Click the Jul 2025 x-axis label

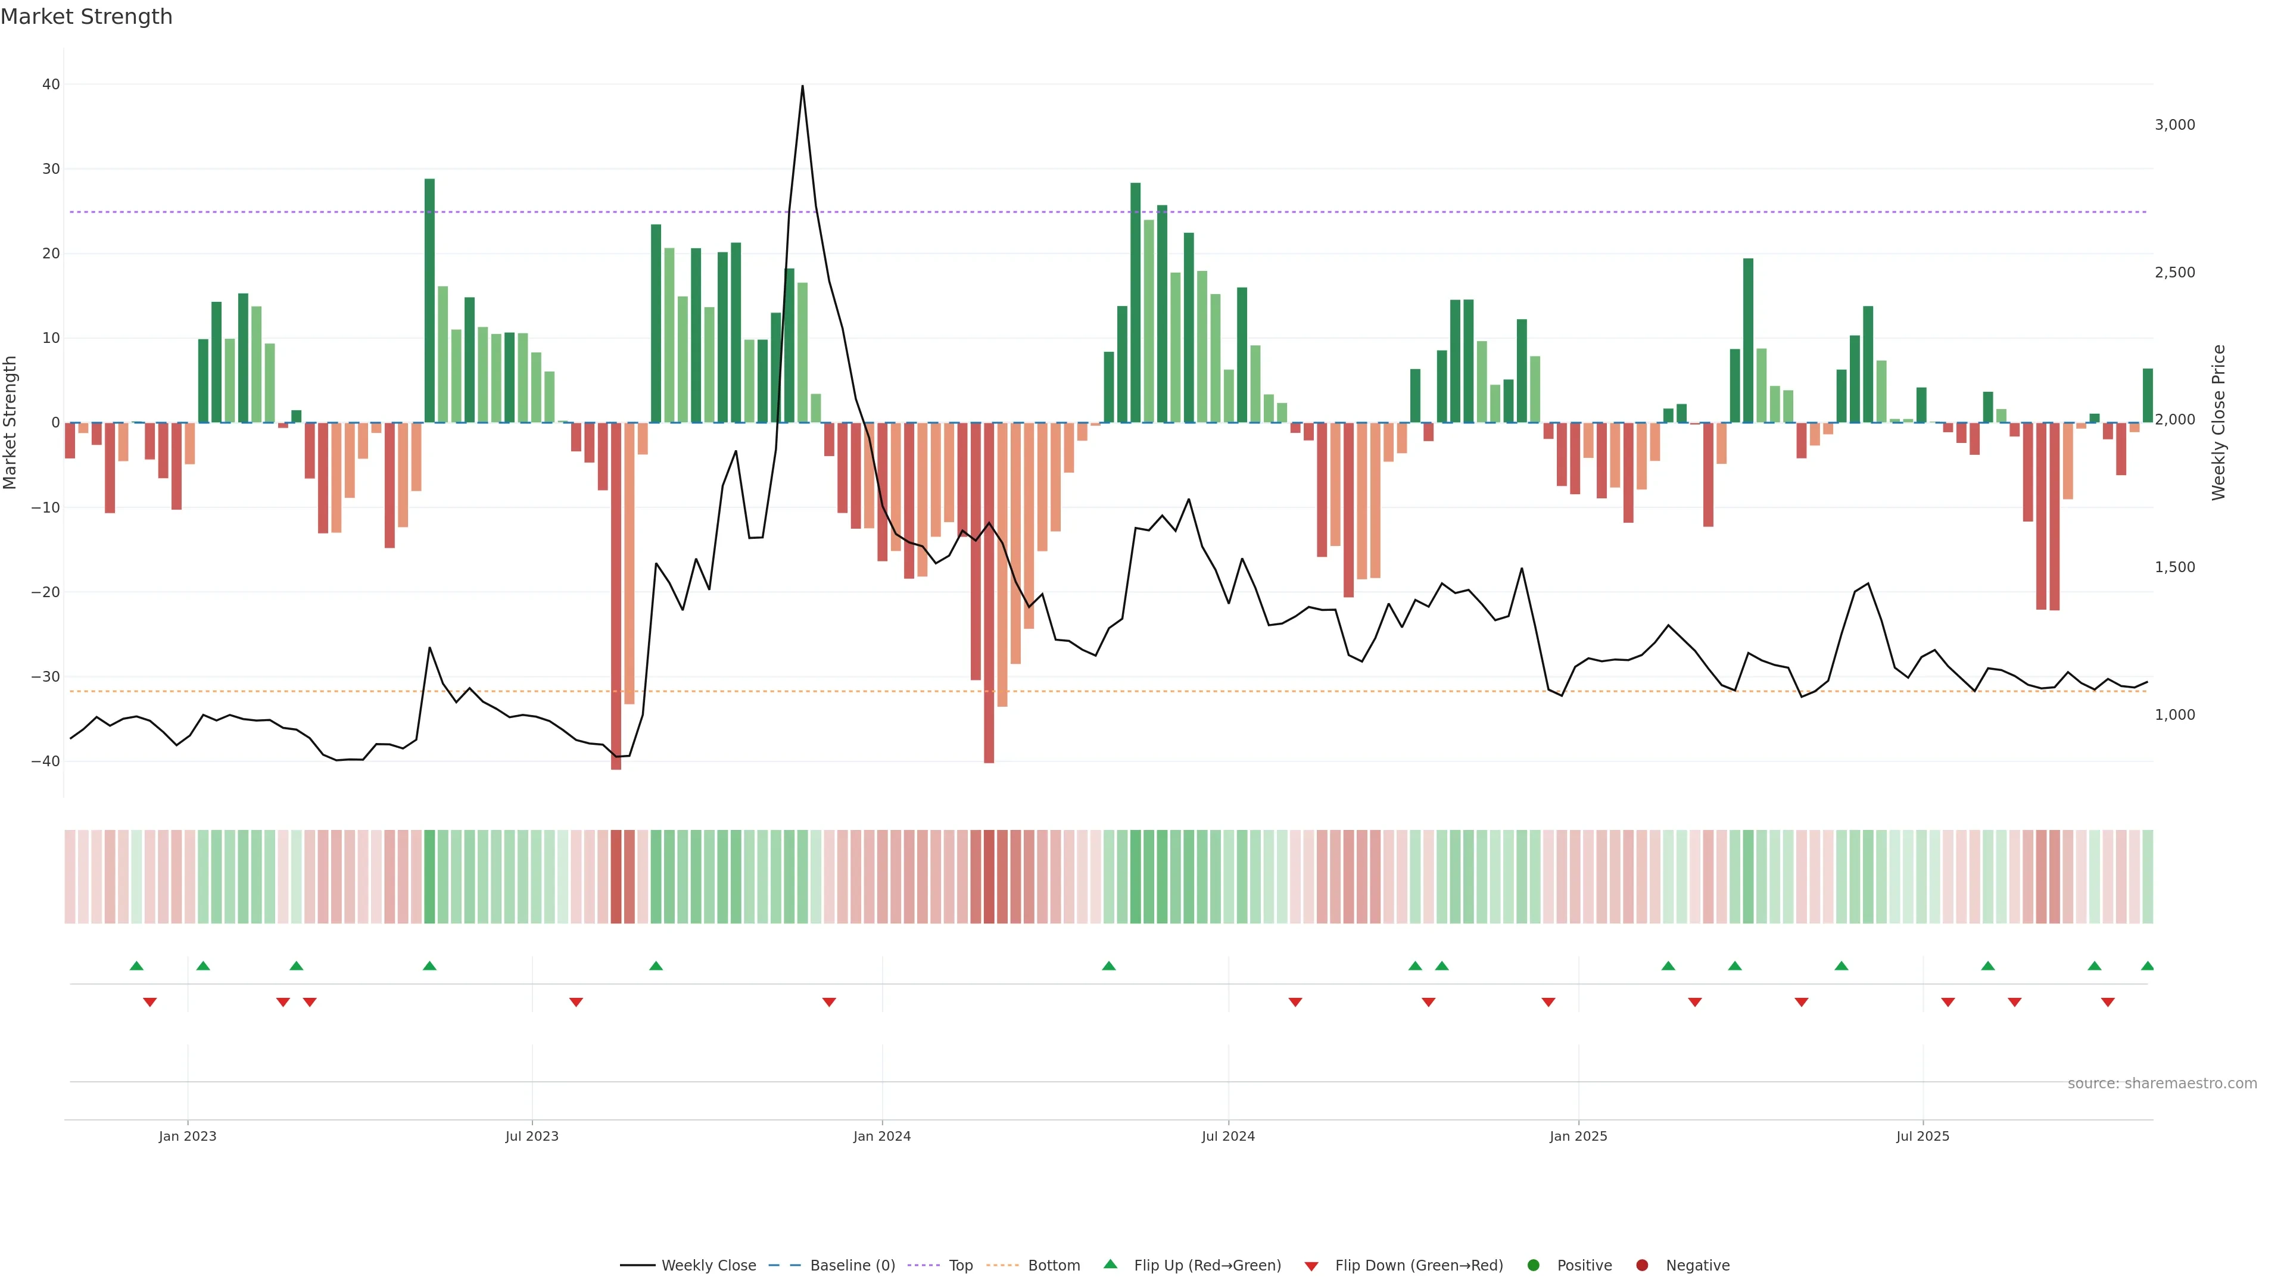pos(1922,1136)
